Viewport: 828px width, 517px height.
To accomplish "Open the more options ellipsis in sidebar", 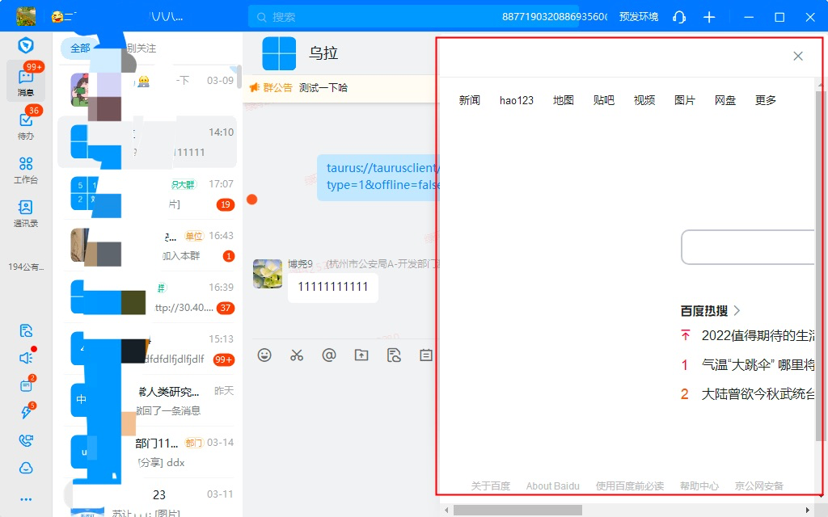I will pos(26,499).
